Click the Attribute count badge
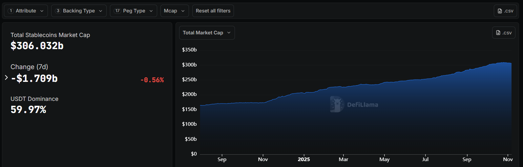The image size is (523, 167). coord(11,11)
